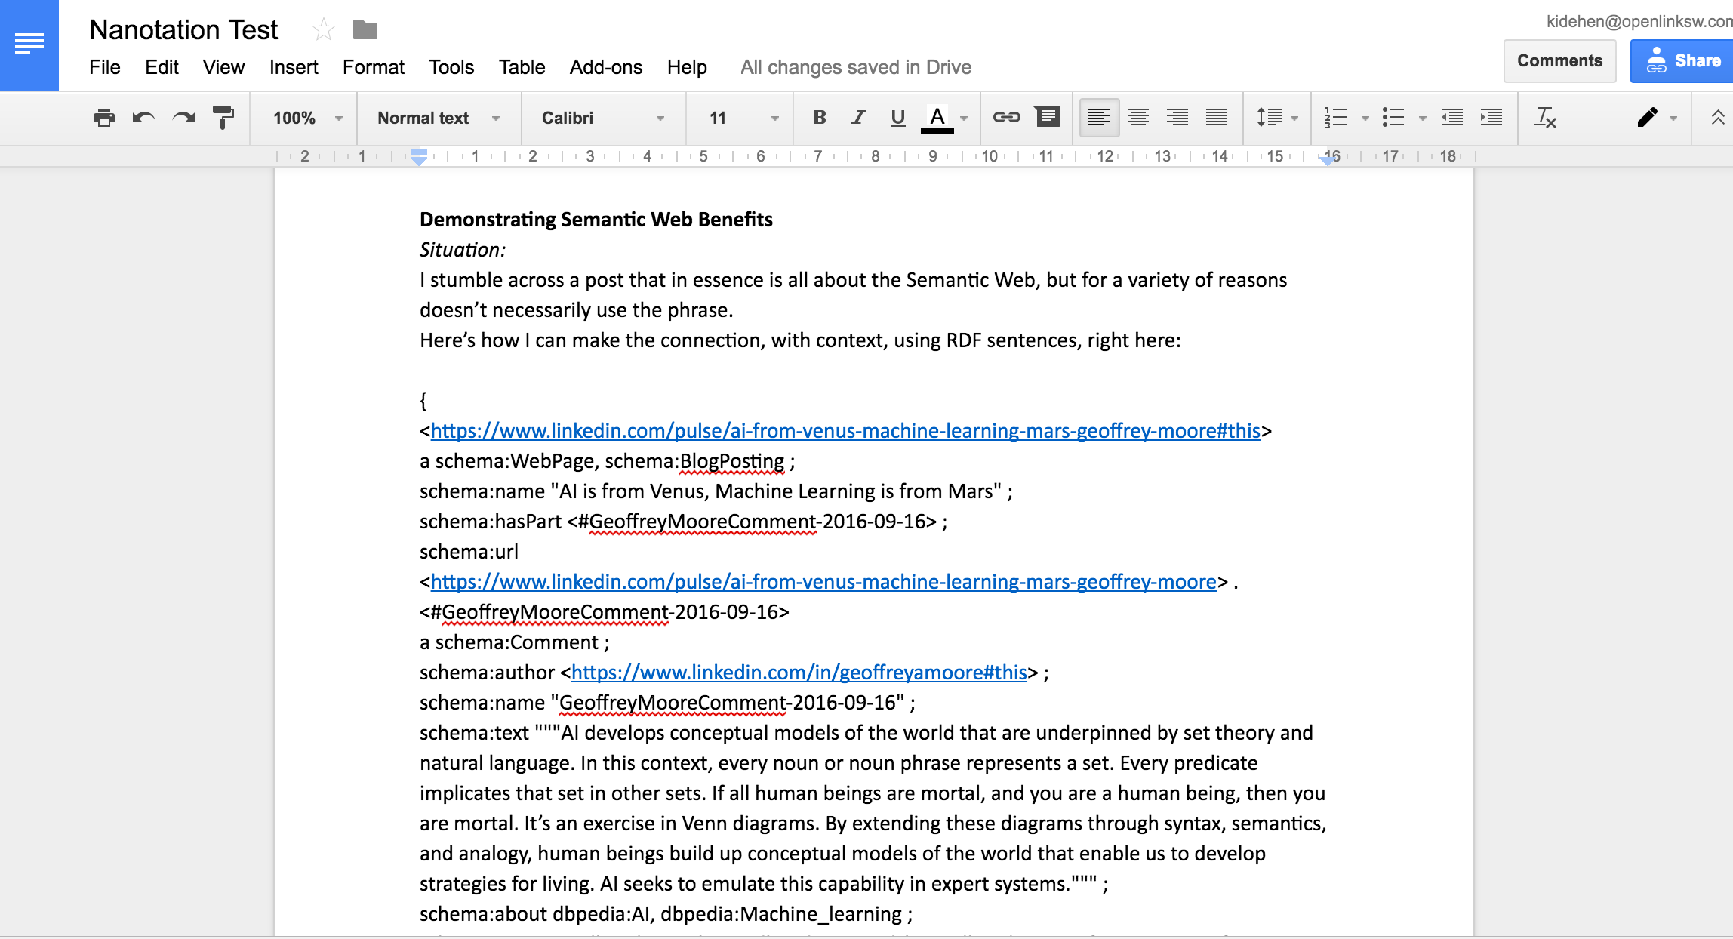Undo the last action

(143, 118)
